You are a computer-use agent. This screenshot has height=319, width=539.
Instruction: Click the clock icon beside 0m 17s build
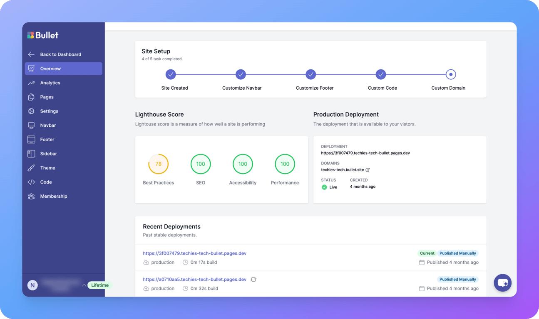186,263
